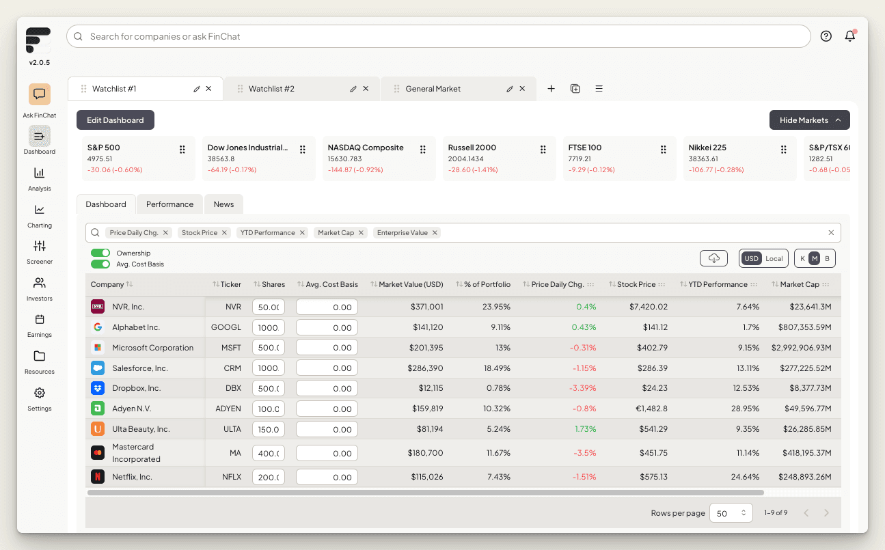Image resolution: width=885 pixels, height=550 pixels.
Task: Sort table by Ticker column
Action: (x=226, y=284)
